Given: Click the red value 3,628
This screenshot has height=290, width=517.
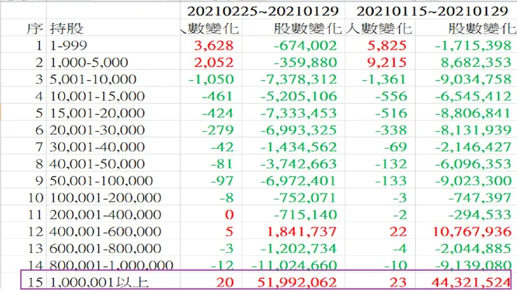Looking at the screenshot, I should (x=214, y=45).
